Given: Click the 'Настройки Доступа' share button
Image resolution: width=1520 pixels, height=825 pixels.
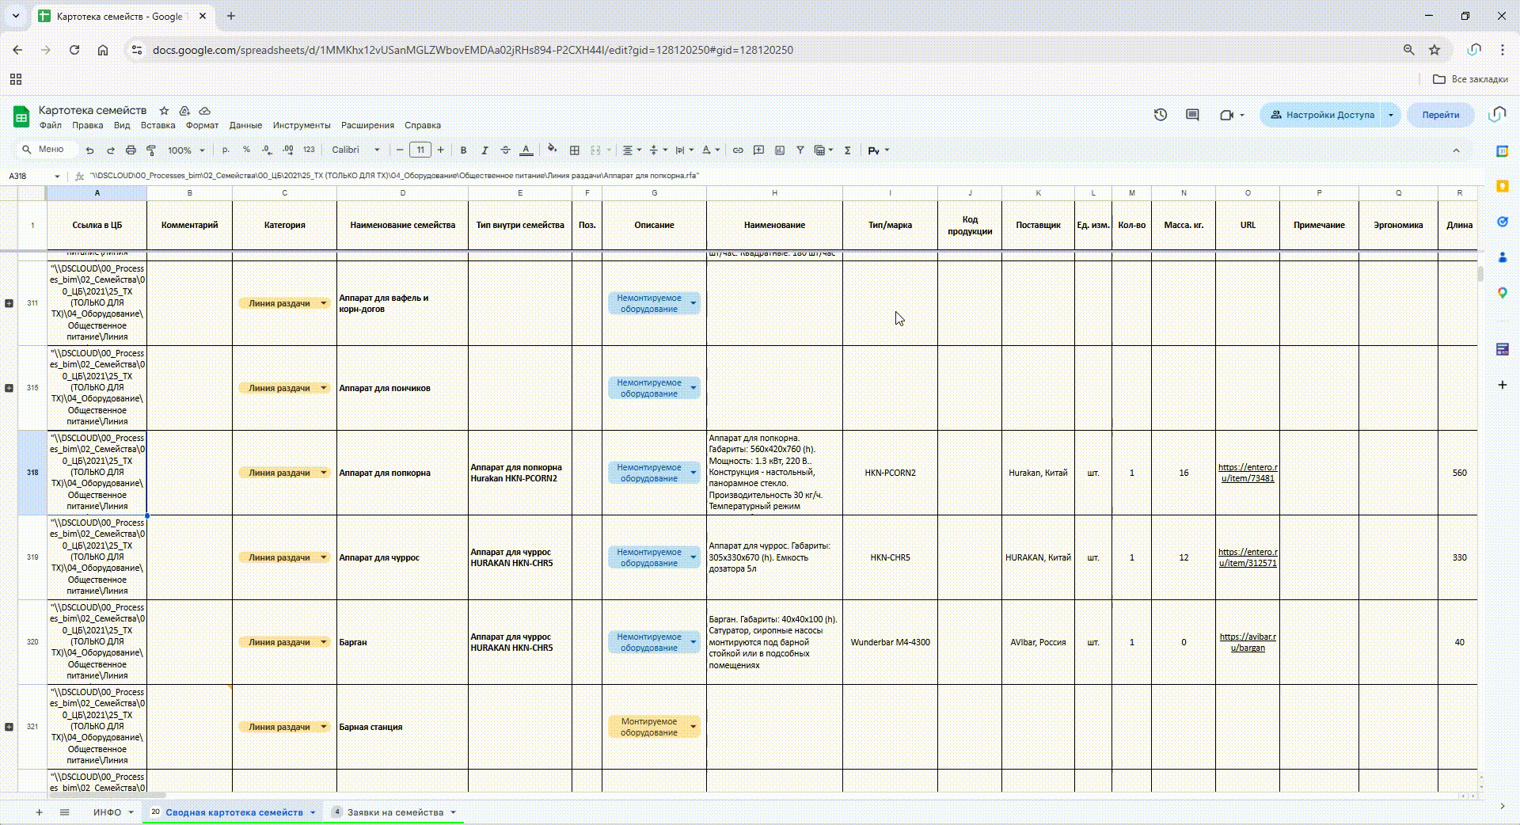Looking at the screenshot, I should [x=1321, y=115].
